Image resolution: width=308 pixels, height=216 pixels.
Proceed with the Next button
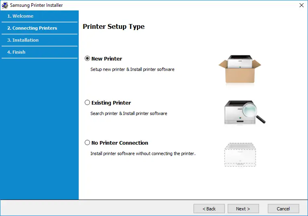(243, 208)
